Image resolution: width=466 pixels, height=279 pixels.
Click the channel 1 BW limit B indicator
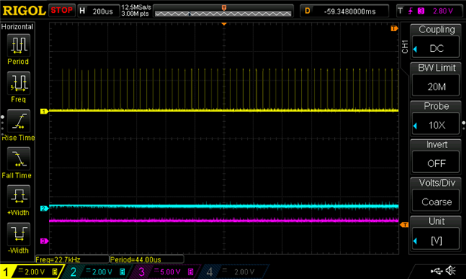tap(55, 271)
